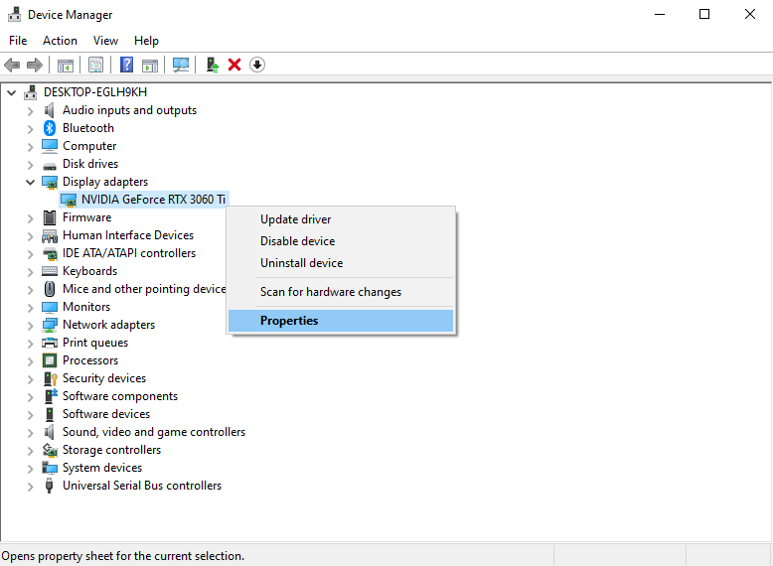This screenshot has width=773, height=566.
Task: Collapse the Display adapters node
Action: [30, 182]
